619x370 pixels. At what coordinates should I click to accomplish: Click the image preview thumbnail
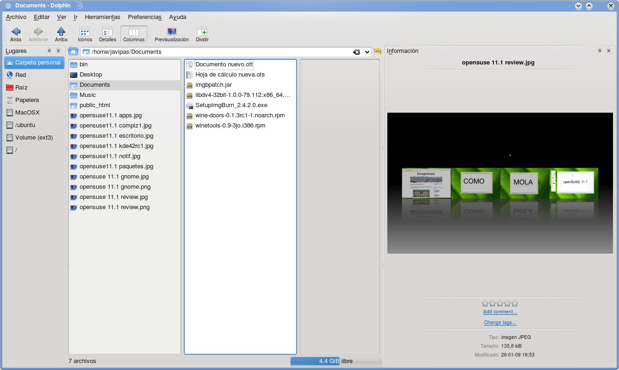point(500,183)
